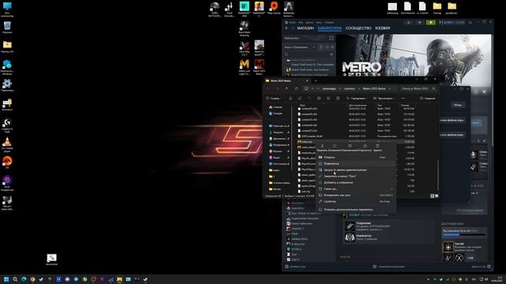Choose Поделиться in the context menu
Image resolution: width=506 pixels, height=284 pixels.
click(356, 163)
